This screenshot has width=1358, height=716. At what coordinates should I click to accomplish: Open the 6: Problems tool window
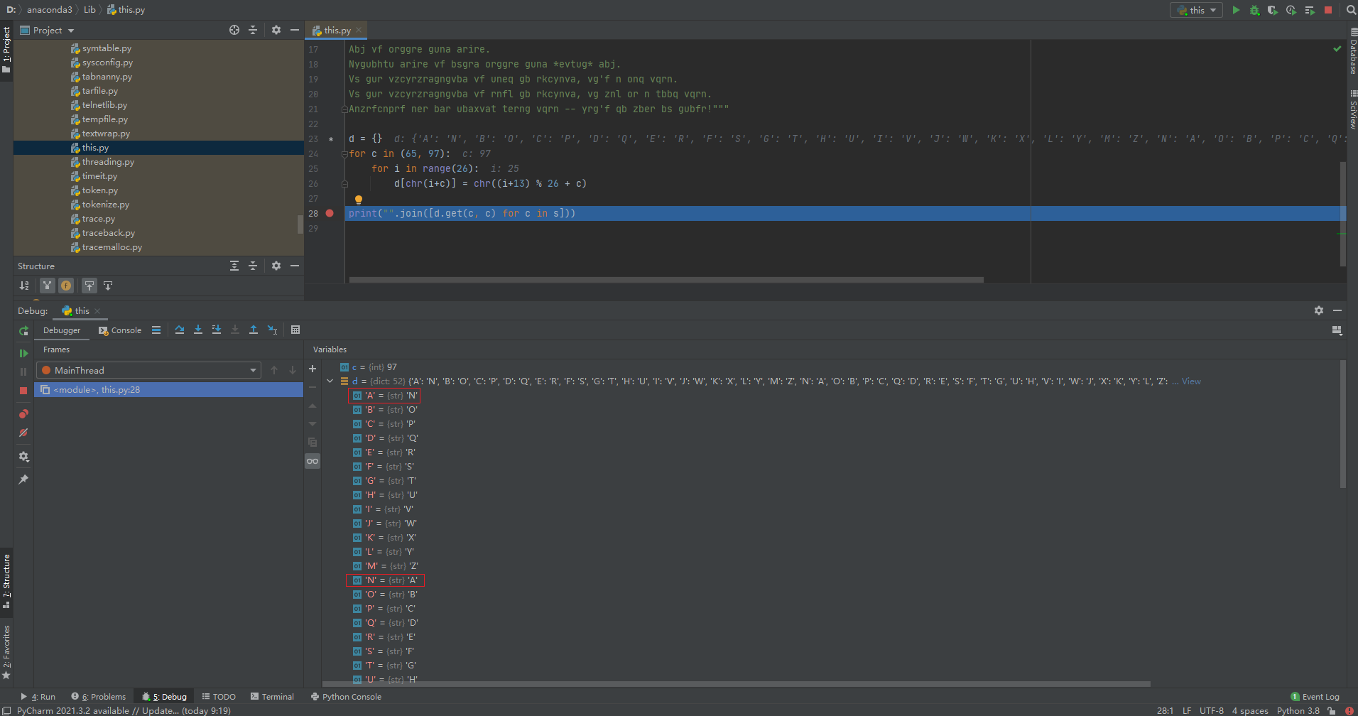coord(98,697)
